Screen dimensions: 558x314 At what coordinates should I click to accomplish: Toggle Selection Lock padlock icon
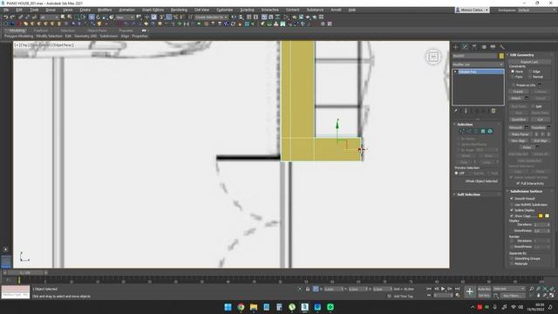(x=308, y=289)
